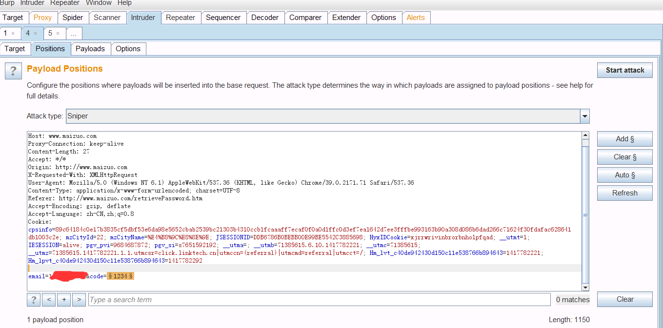Switch to the Proxy tab
This screenshot has width=663, height=328.
[x=42, y=18]
